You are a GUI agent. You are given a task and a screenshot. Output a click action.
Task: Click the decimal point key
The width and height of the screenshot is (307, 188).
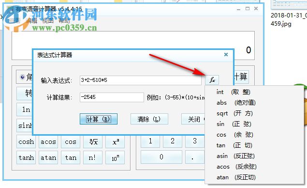coord(195,157)
